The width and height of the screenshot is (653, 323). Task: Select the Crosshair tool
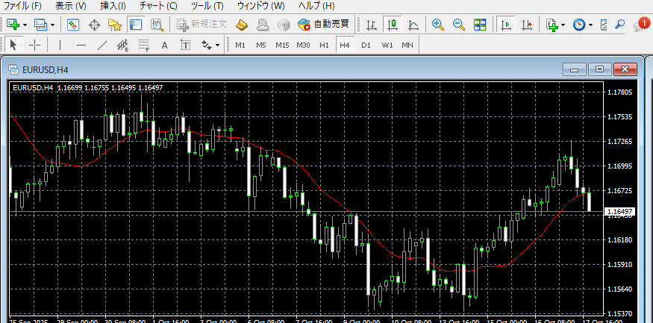(x=35, y=45)
